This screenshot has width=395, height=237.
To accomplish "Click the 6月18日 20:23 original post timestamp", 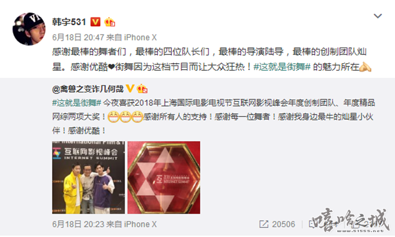I will pos(78,224).
